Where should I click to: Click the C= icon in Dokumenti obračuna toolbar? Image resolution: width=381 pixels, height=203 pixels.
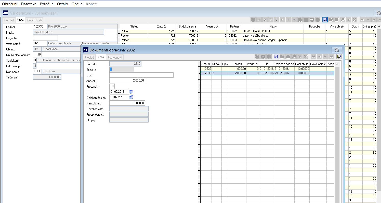pyautogui.click(x=263, y=57)
